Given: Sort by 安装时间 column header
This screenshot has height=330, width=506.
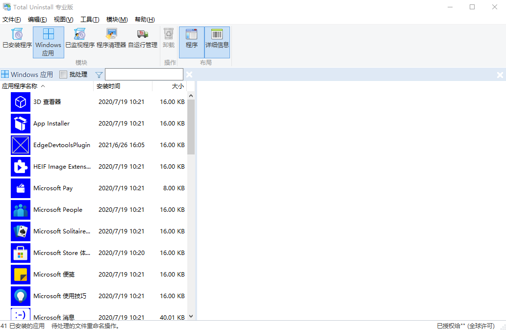Looking at the screenshot, I should click(x=123, y=86).
